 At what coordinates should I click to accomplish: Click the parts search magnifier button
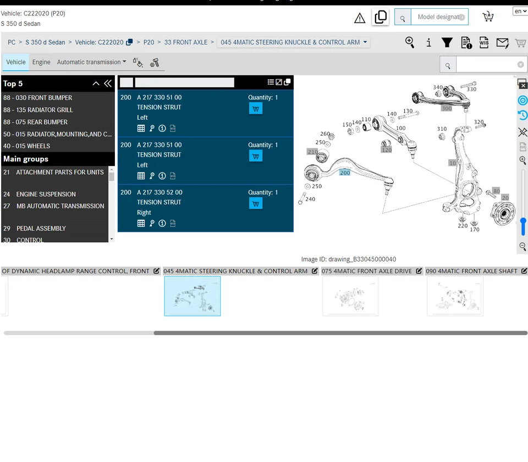tap(448, 65)
